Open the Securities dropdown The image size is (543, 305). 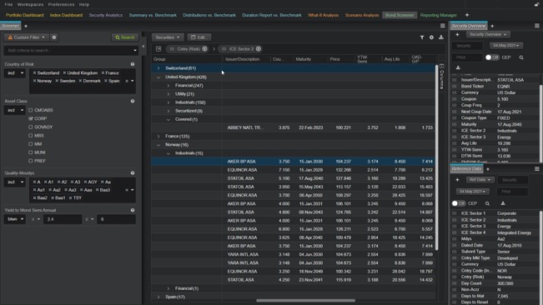point(168,37)
